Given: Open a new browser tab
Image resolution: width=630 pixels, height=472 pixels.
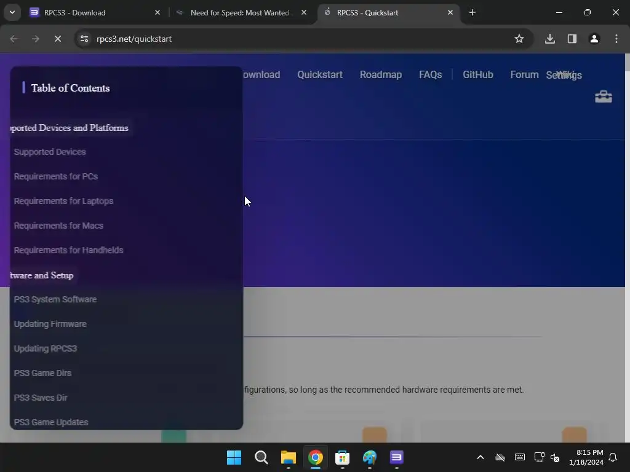Looking at the screenshot, I should click(472, 12).
